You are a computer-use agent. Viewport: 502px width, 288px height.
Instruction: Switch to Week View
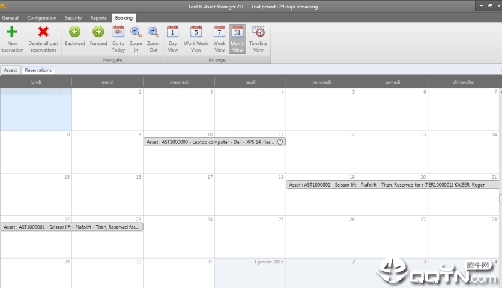click(219, 39)
